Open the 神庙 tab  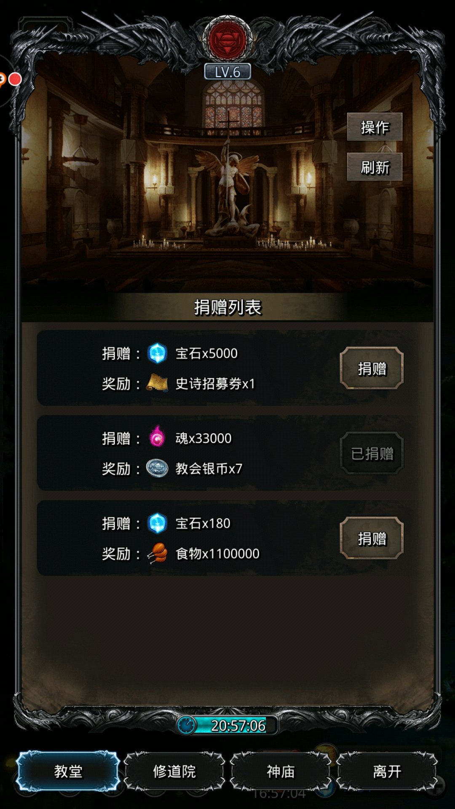tap(281, 771)
